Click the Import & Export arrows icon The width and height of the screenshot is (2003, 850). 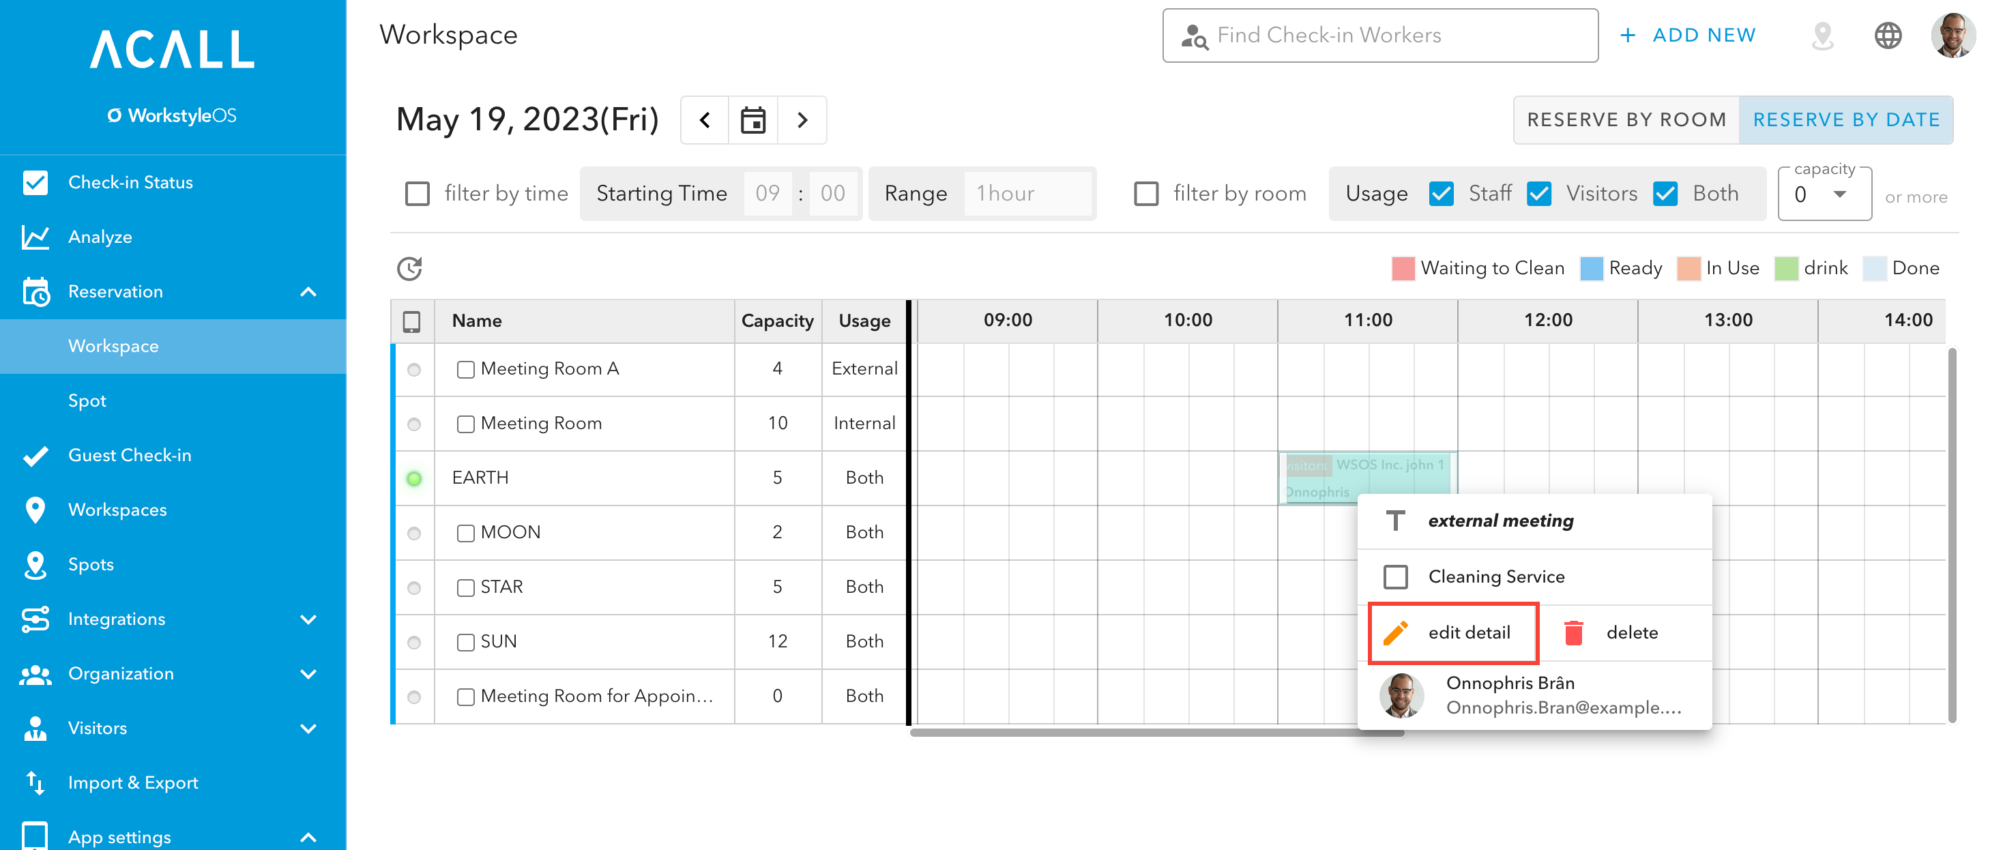point(35,782)
